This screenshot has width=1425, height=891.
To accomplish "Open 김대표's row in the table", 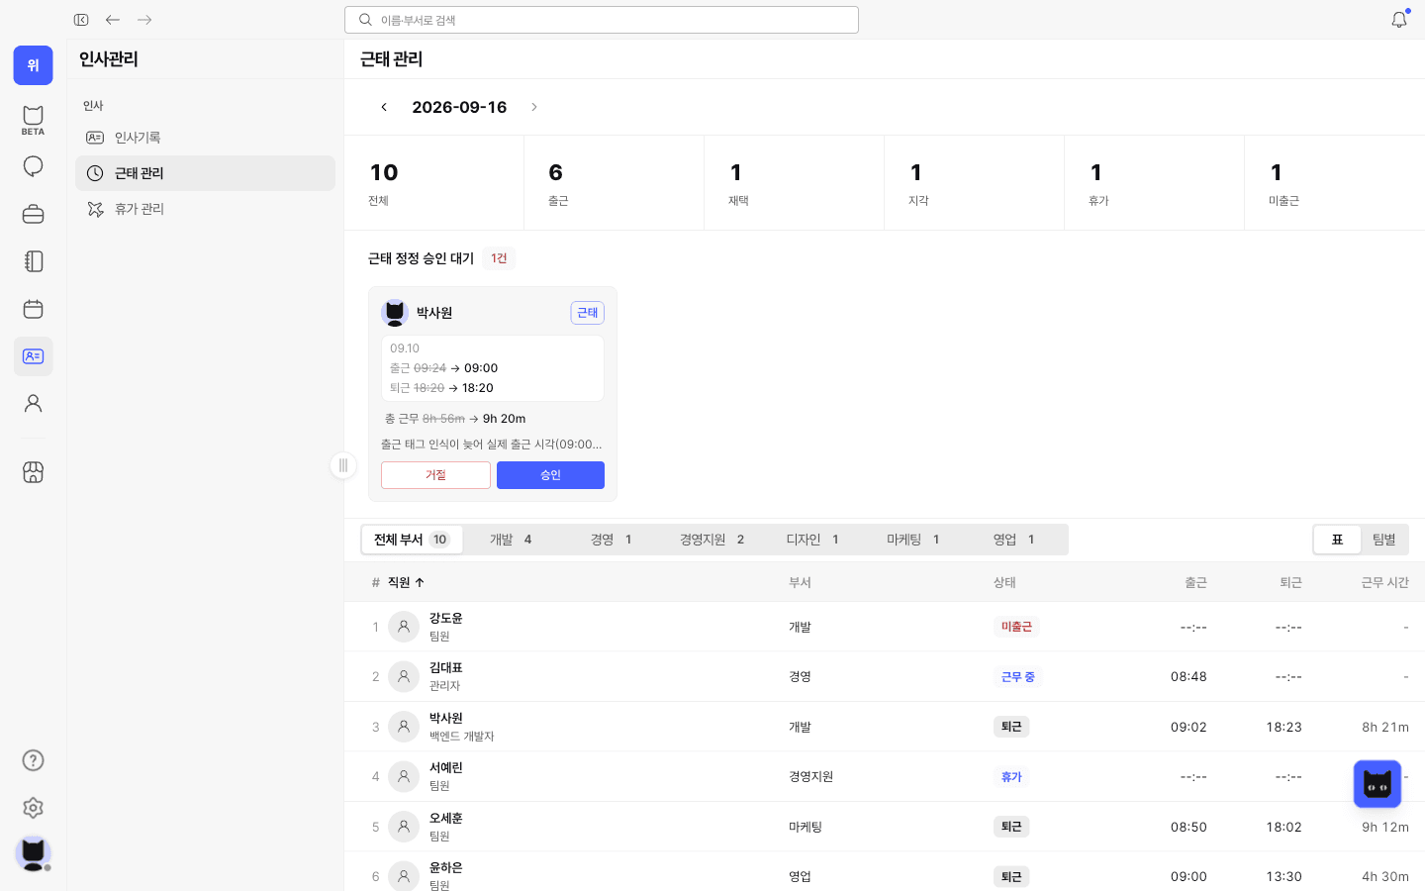I will coord(885,677).
